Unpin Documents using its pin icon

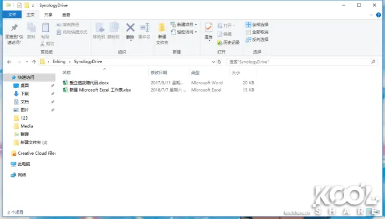coord(52,102)
